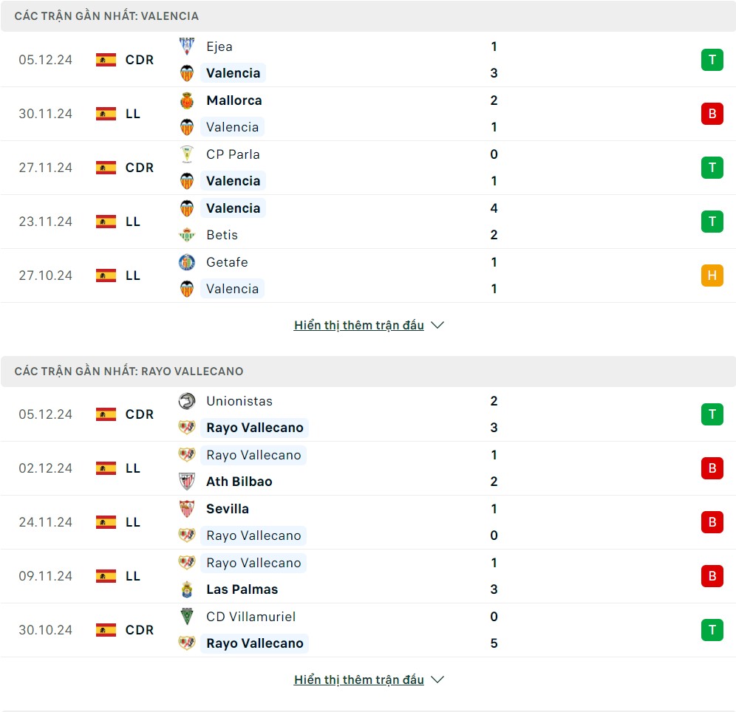Click the CP Parla club crest icon

(x=187, y=154)
